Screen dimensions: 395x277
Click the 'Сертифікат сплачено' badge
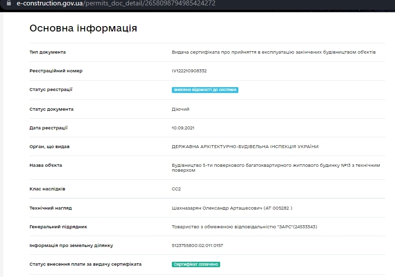[x=196, y=264]
